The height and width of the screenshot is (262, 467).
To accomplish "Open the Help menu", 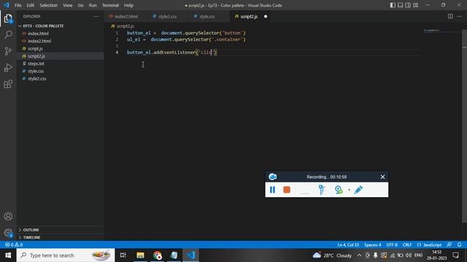I will point(128,5).
